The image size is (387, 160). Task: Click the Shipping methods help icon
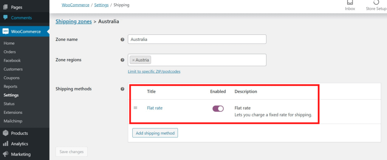122,89
